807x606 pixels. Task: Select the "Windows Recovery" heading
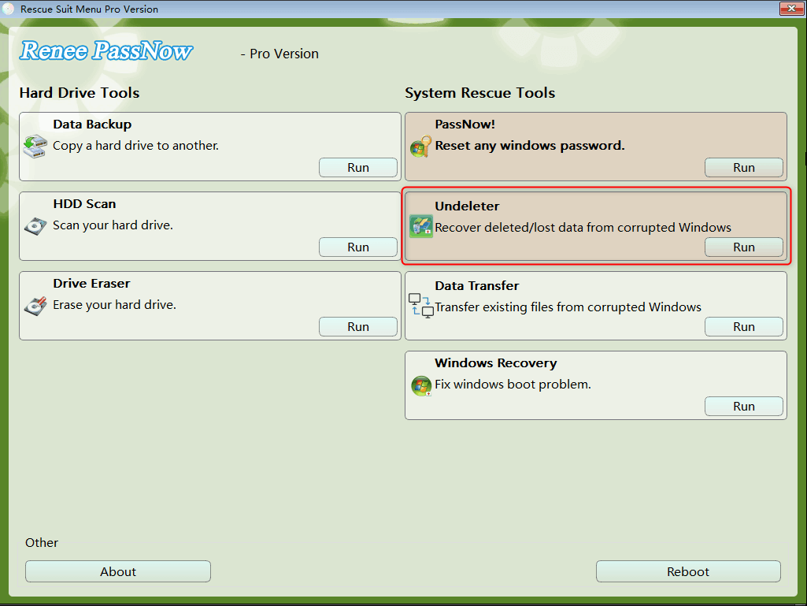(496, 362)
